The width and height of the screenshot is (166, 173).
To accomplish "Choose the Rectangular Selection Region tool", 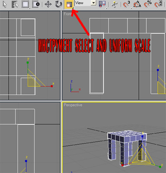I will pyautogui.click(x=26, y=4).
